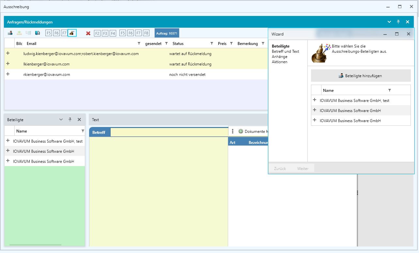Close the Beteiligte panel
Viewport: 419px width, 253px height.
[79, 119]
